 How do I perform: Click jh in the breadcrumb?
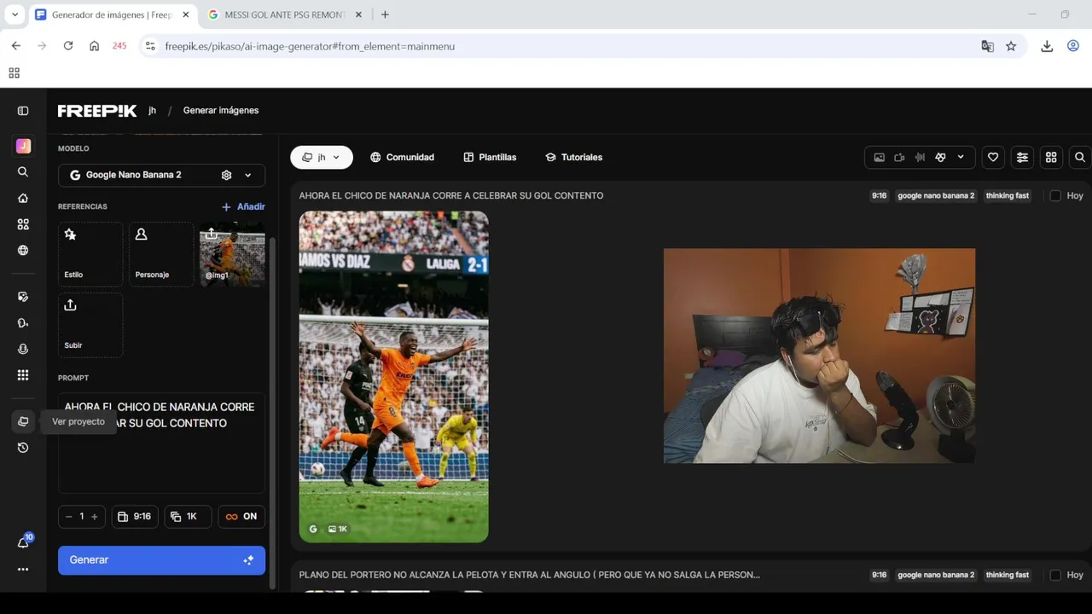(152, 111)
